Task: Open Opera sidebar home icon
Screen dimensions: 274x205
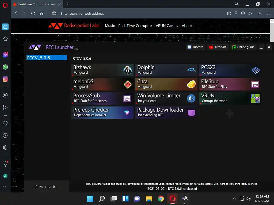Action: 5,27
